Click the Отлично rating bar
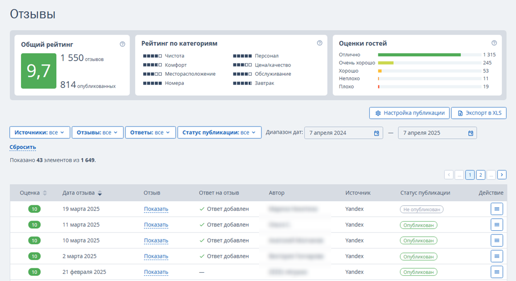This screenshot has height=281, width=516. click(429, 55)
